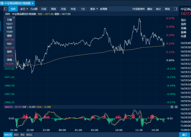
Task: Select the Tick图 chart view
Action: pyautogui.click(x=34, y=9)
